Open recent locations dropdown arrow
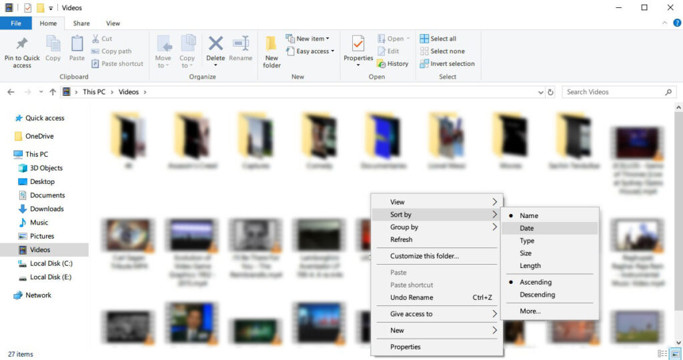 tap(41, 92)
